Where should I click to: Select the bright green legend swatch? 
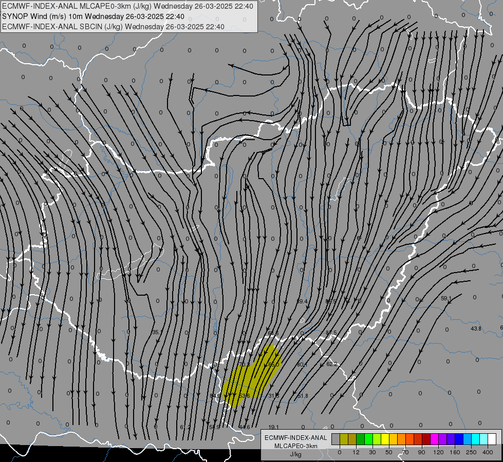tap(368, 439)
